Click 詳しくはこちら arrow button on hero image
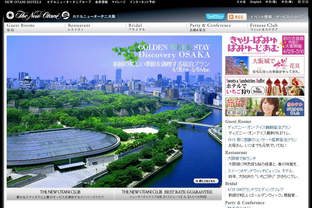The width and height of the screenshot is (312, 208). pyautogui.click(x=206, y=181)
